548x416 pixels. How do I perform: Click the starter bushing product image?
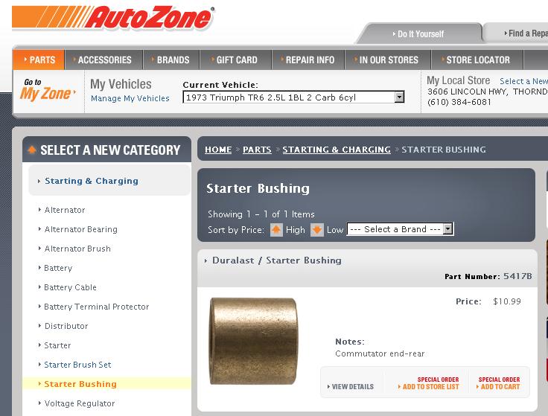(253, 336)
